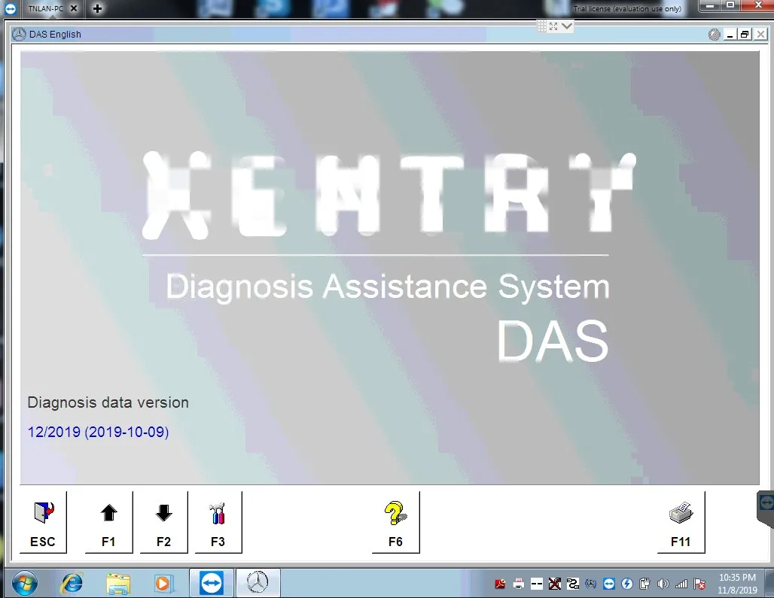Select the Mercedes DAS taskbar button
774x598 pixels.
(257, 583)
